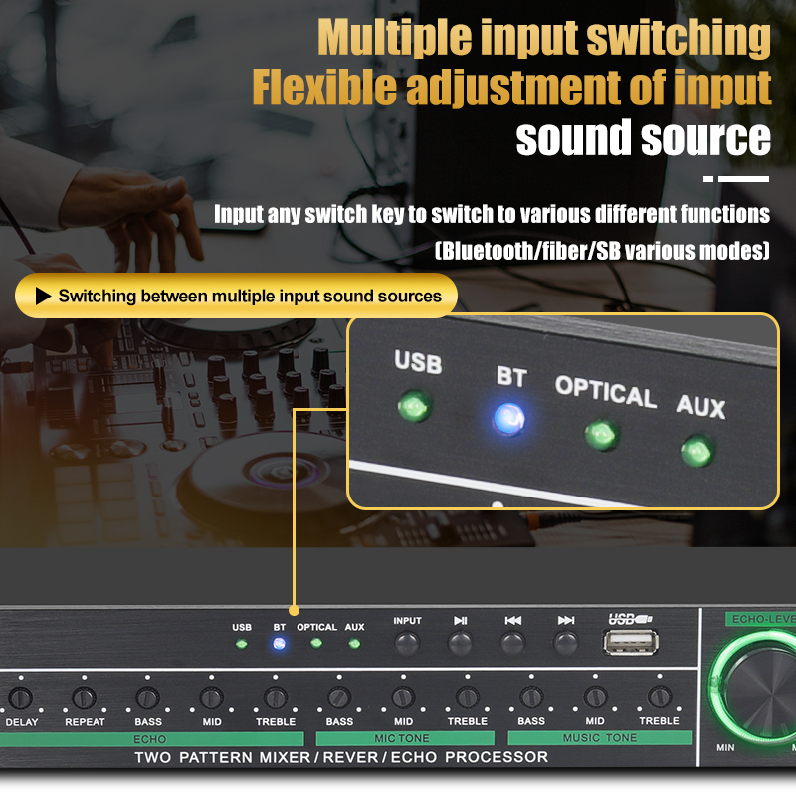The width and height of the screenshot is (796, 796).
Task: Click the OPTICAL indicator LED on the mixer panel
Action: coord(316,644)
